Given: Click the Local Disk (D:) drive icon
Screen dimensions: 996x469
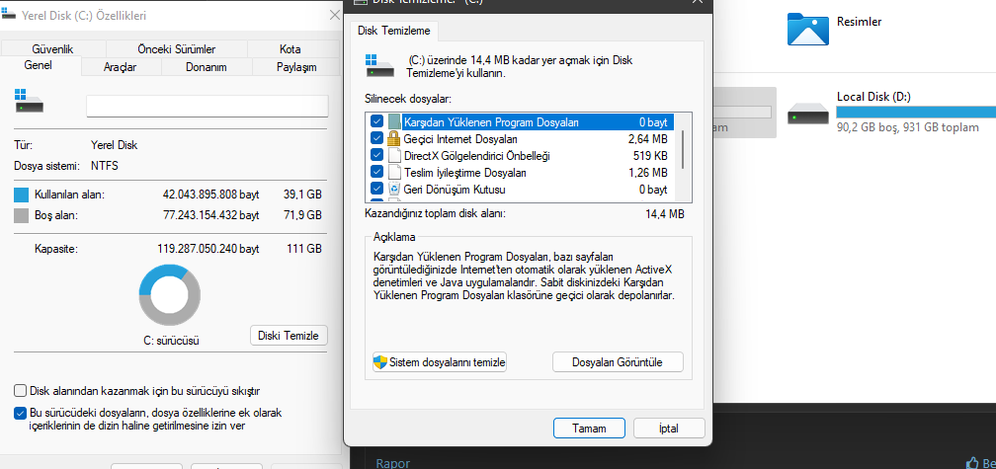Looking at the screenshot, I should tap(808, 115).
